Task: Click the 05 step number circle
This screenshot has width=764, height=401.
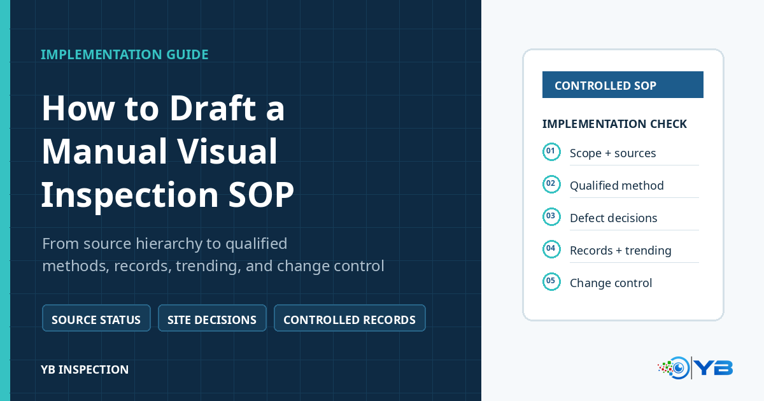Action: (551, 281)
